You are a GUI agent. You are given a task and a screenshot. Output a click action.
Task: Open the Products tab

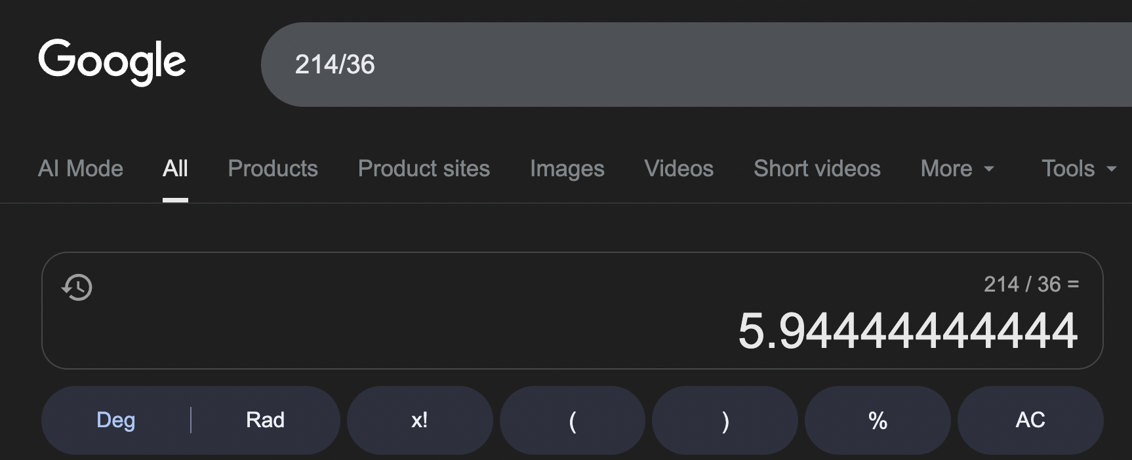point(273,169)
